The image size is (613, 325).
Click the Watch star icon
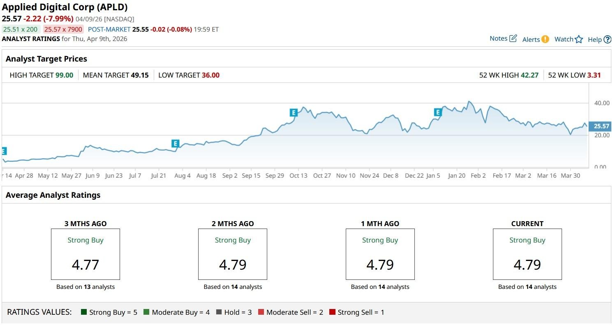578,39
